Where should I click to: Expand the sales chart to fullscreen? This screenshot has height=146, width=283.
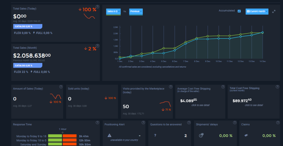274,11
